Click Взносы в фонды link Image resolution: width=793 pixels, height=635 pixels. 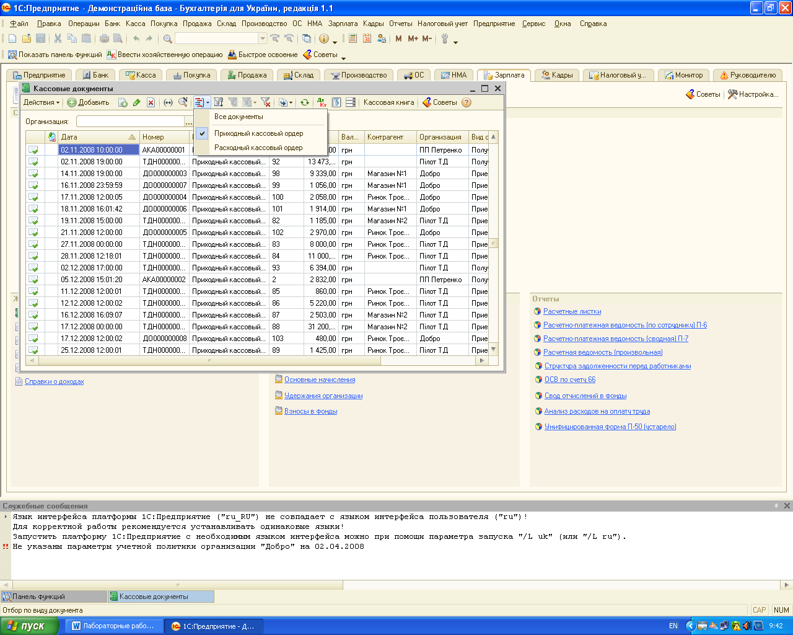click(x=310, y=411)
